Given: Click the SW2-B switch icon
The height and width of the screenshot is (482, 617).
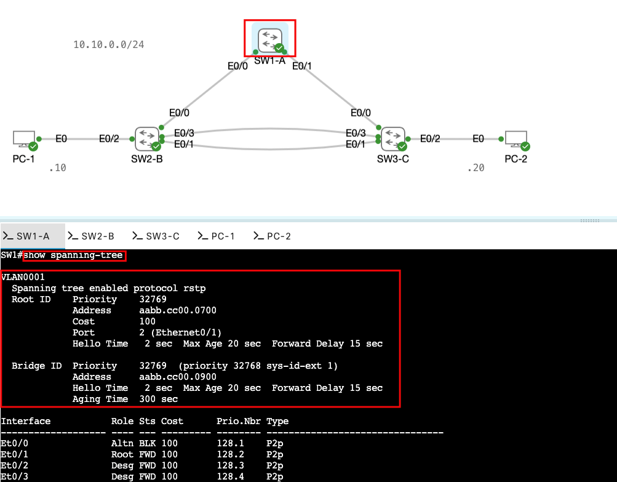Looking at the screenshot, I should click(x=147, y=139).
